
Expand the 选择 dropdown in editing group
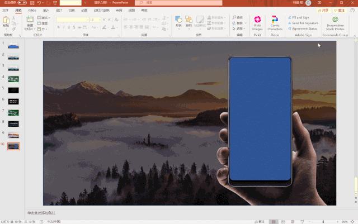pos(240,28)
